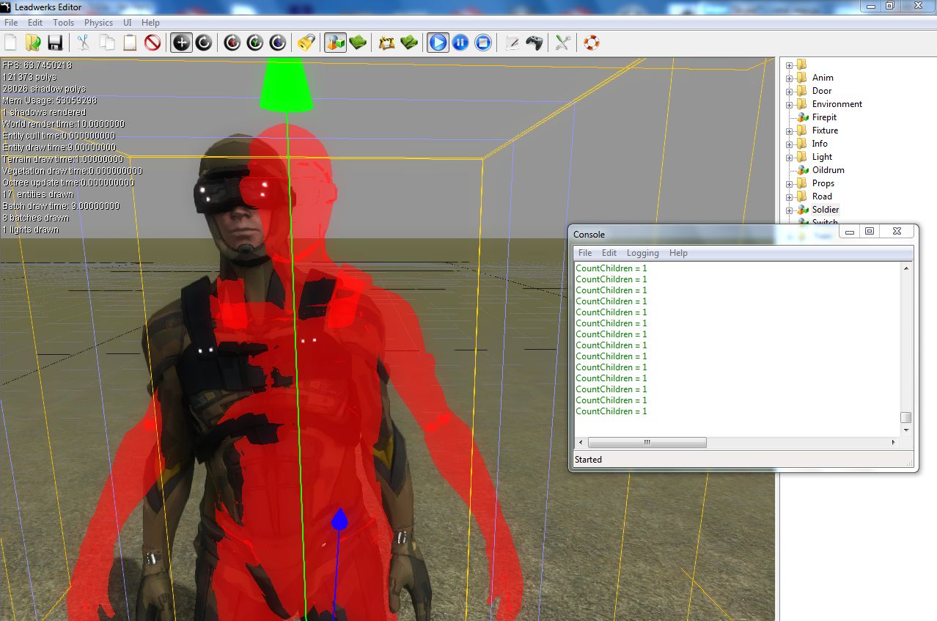The height and width of the screenshot is (621, 937).
Task: Click the padlock lock icon on toolbar
Action: coord(306,43)
